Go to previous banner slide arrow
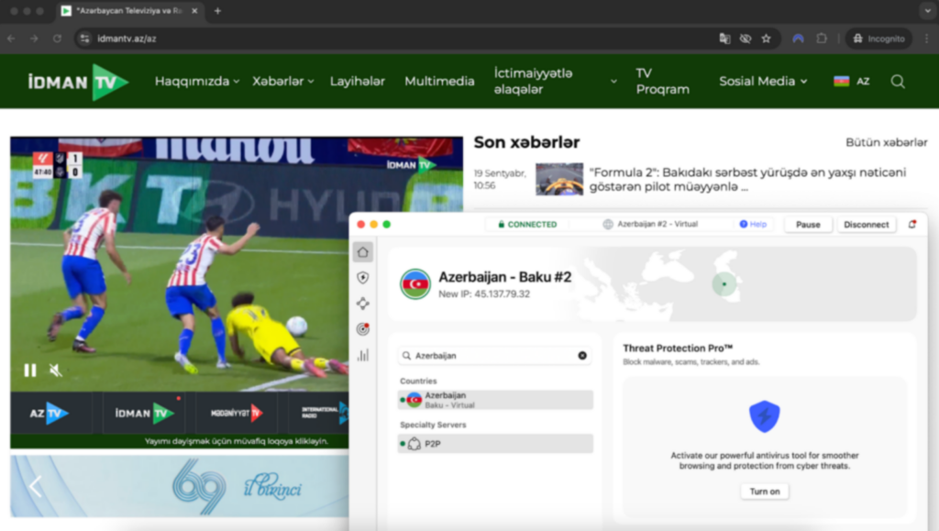 click(x=36, y=486)
